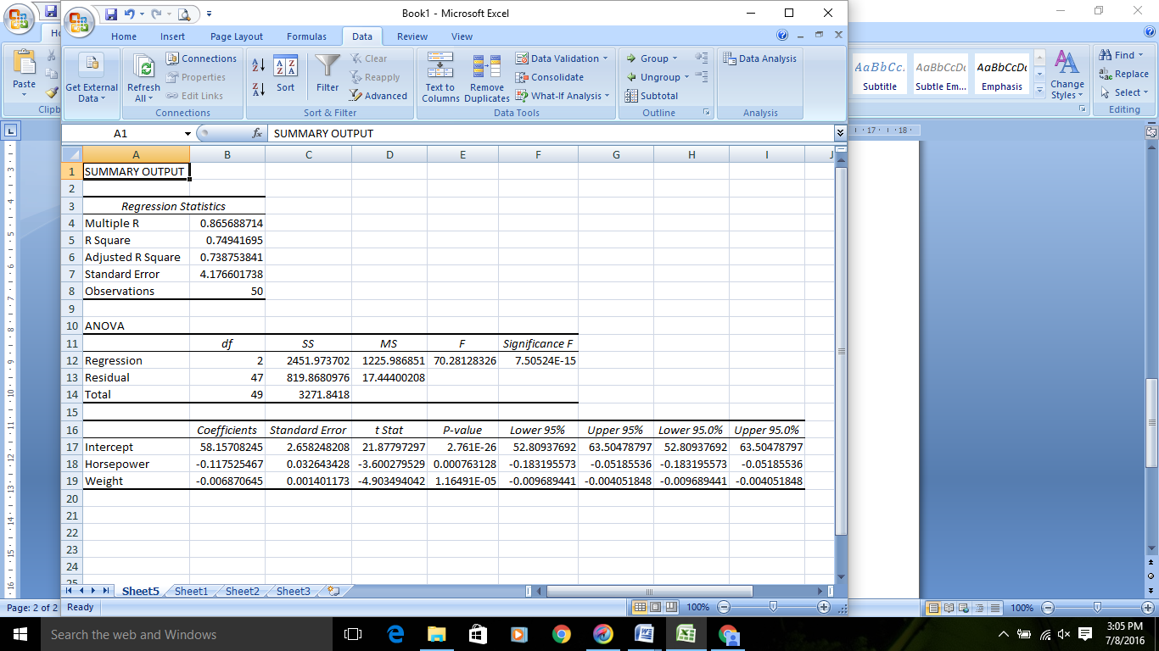Expand the Name Box dropdown arrow
This screenshot has width=1159, height=651.
(x=188, y=134)
